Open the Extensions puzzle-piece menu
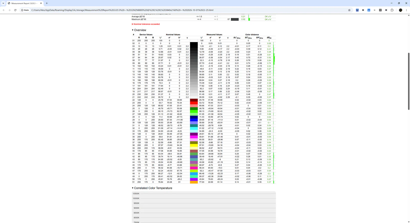 [x=392, y=10]
